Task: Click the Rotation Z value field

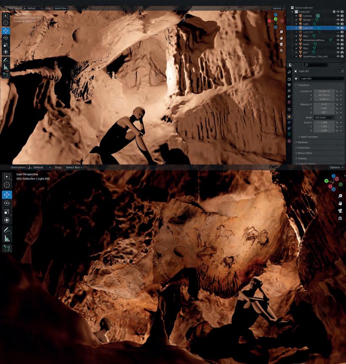Action: (324, 112)
